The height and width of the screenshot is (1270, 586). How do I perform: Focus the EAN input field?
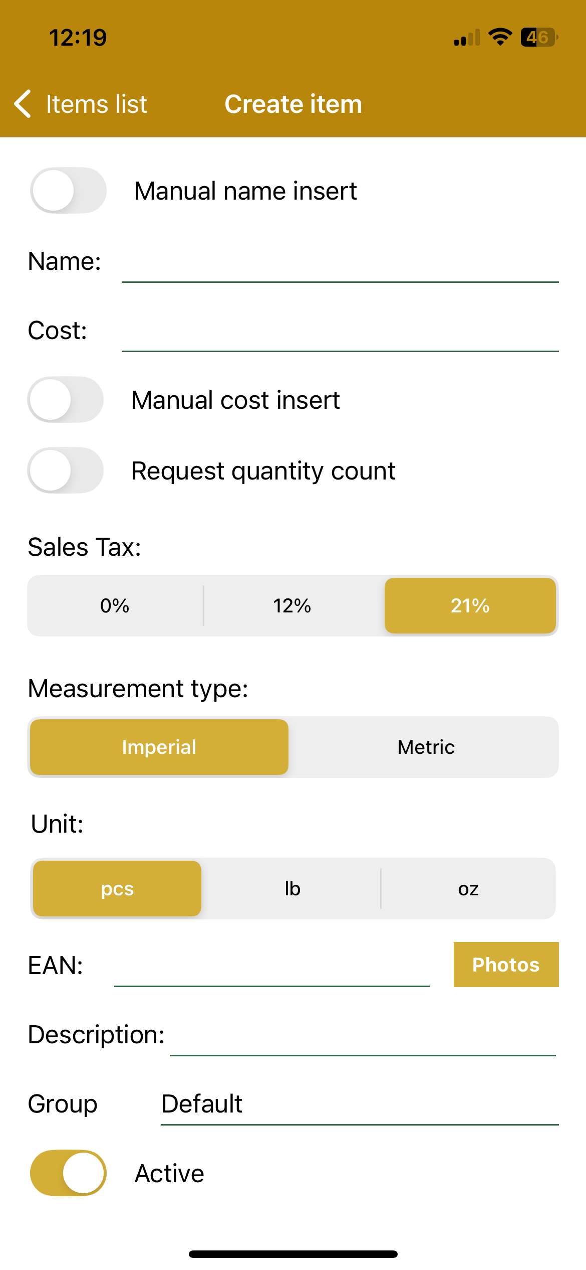[272, 966]
